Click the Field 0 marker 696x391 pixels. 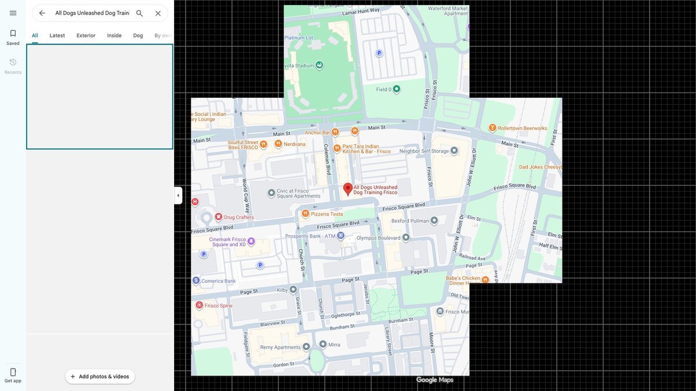click(x=397, y=89)
